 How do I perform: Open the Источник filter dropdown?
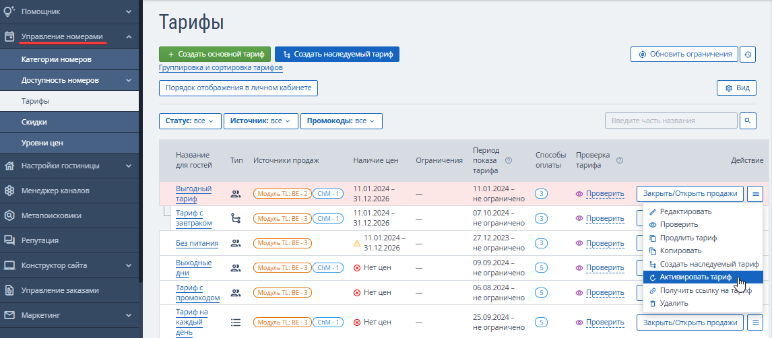(x=260, y=121)
